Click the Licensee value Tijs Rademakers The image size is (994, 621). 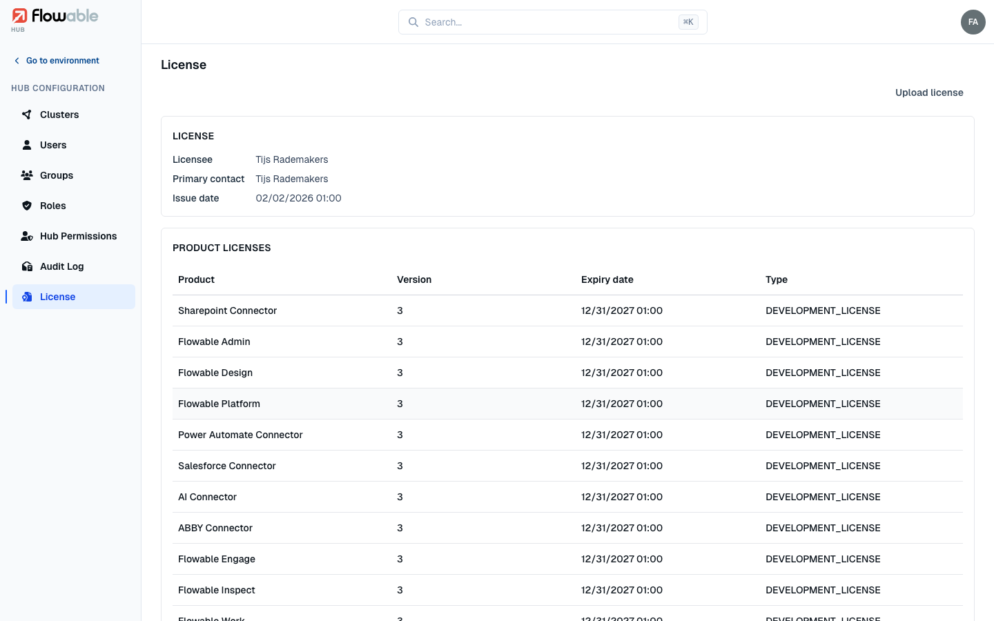pos(292,159)
